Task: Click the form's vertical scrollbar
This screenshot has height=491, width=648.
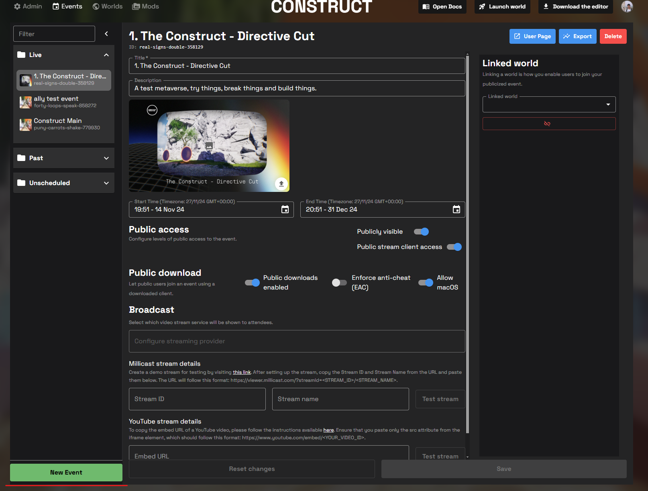Action: [x=467, y=241]
